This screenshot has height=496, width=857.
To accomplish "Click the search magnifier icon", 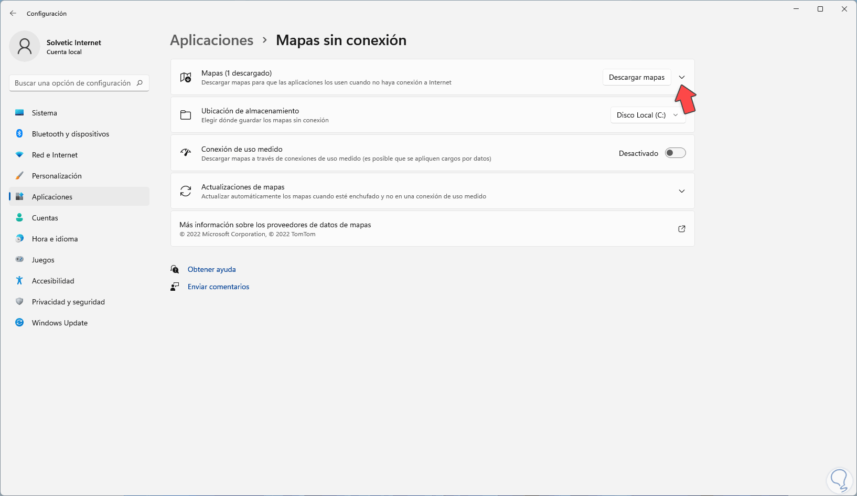I will (140, 83).
